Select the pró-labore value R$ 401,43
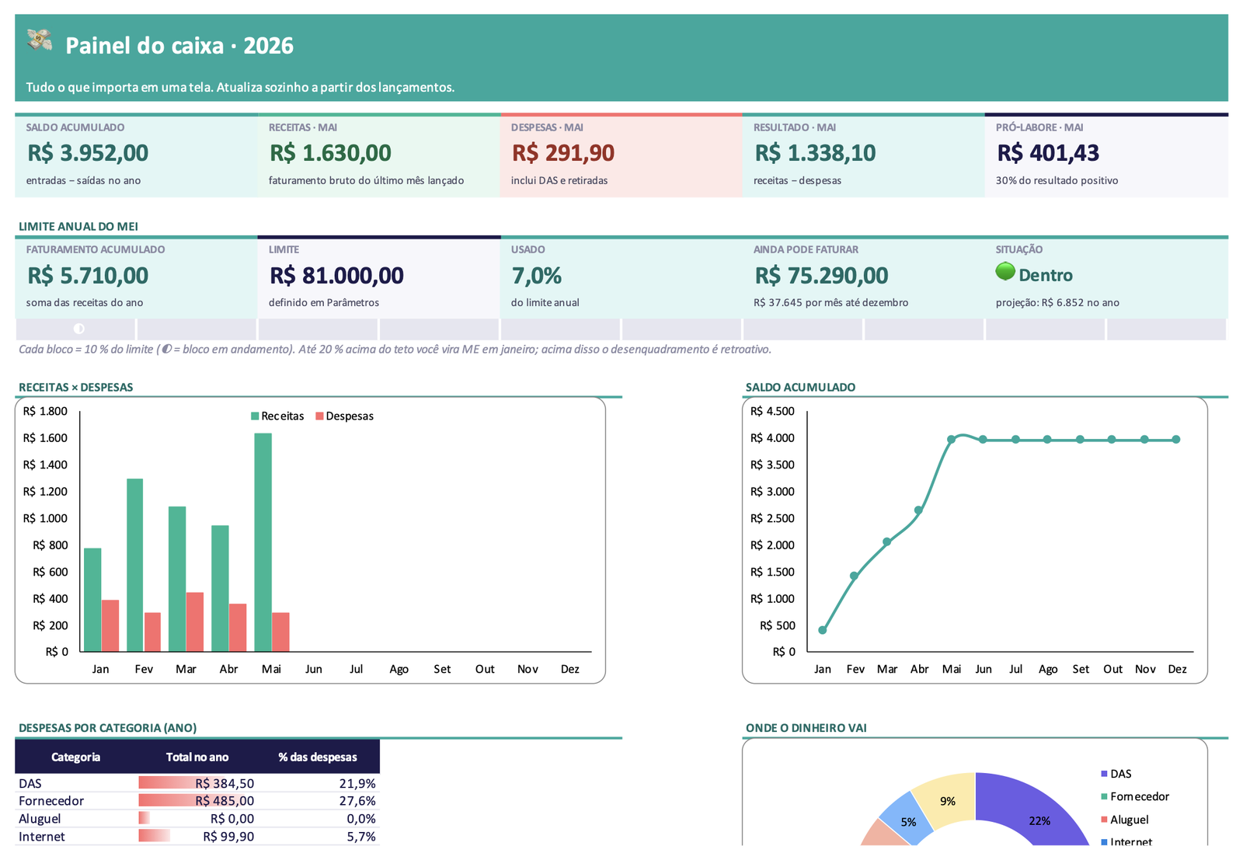This screenshot has height=860, width=1243. [x=1048, y=153]
